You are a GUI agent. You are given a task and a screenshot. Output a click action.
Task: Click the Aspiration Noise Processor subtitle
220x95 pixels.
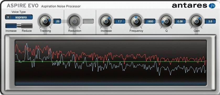[x=61, y=6]
